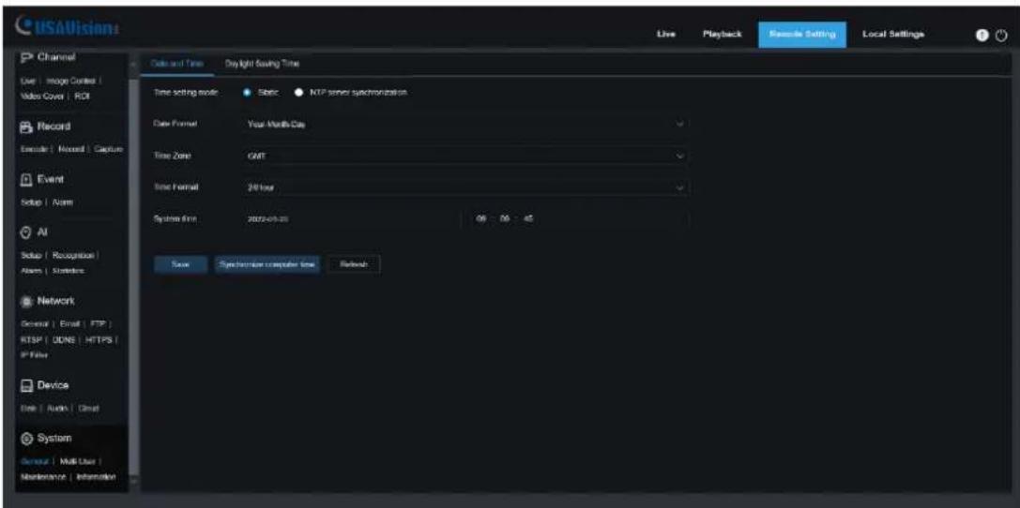1020x508 pixels.
Task: Open ROI under Channel
Action: tap(82, 96)
